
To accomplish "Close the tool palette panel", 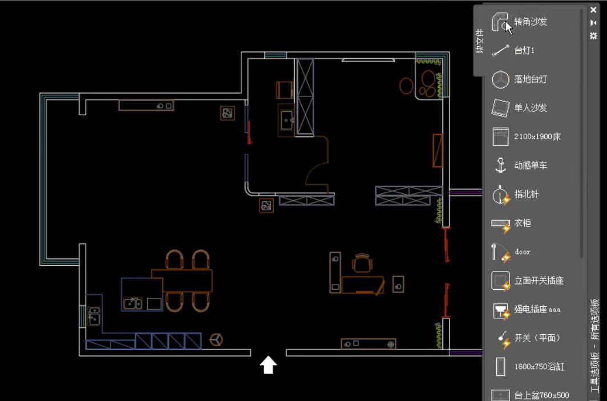I will pyautogui.click(x=593, y=10).
